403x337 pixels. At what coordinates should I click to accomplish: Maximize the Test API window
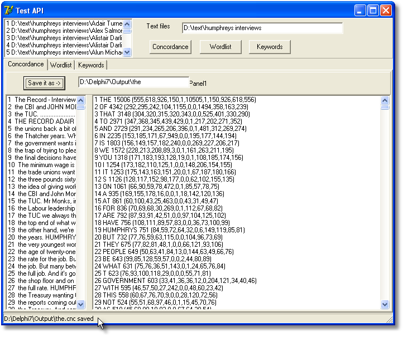(373, 10)
